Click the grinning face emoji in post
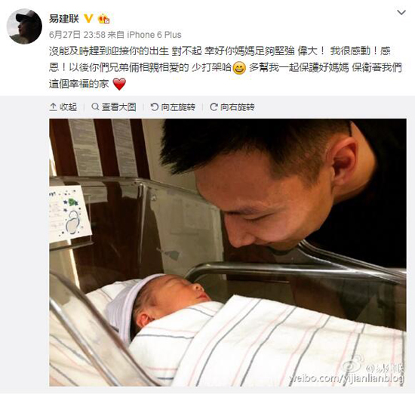 tap(239, 68)
